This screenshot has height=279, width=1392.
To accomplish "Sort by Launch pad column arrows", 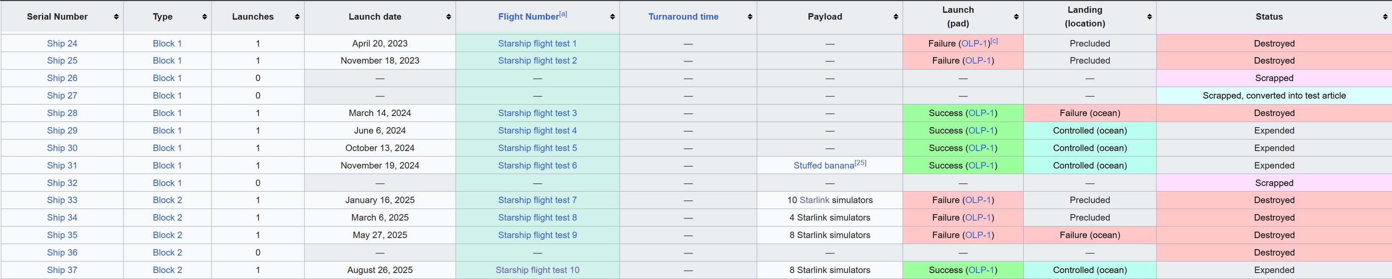I will [1016, 17].
